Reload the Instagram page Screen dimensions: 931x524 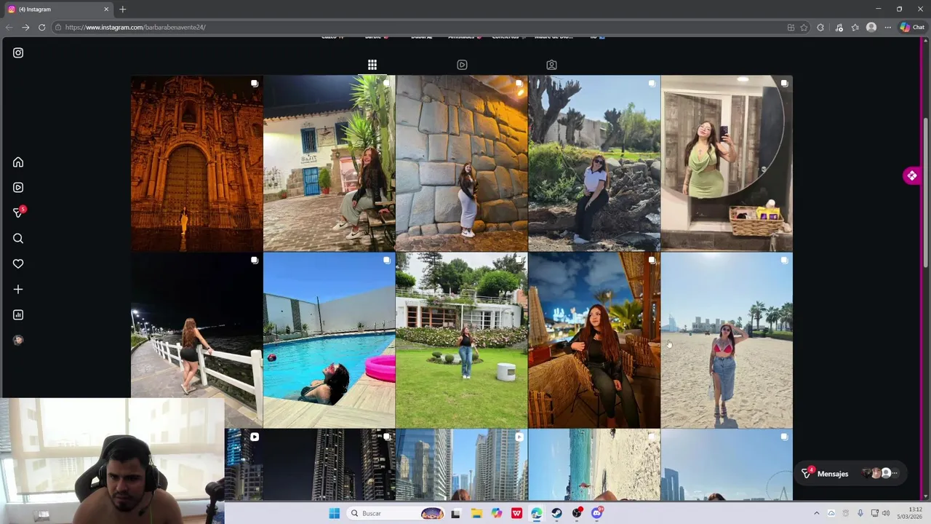click(x=41, y=27)
